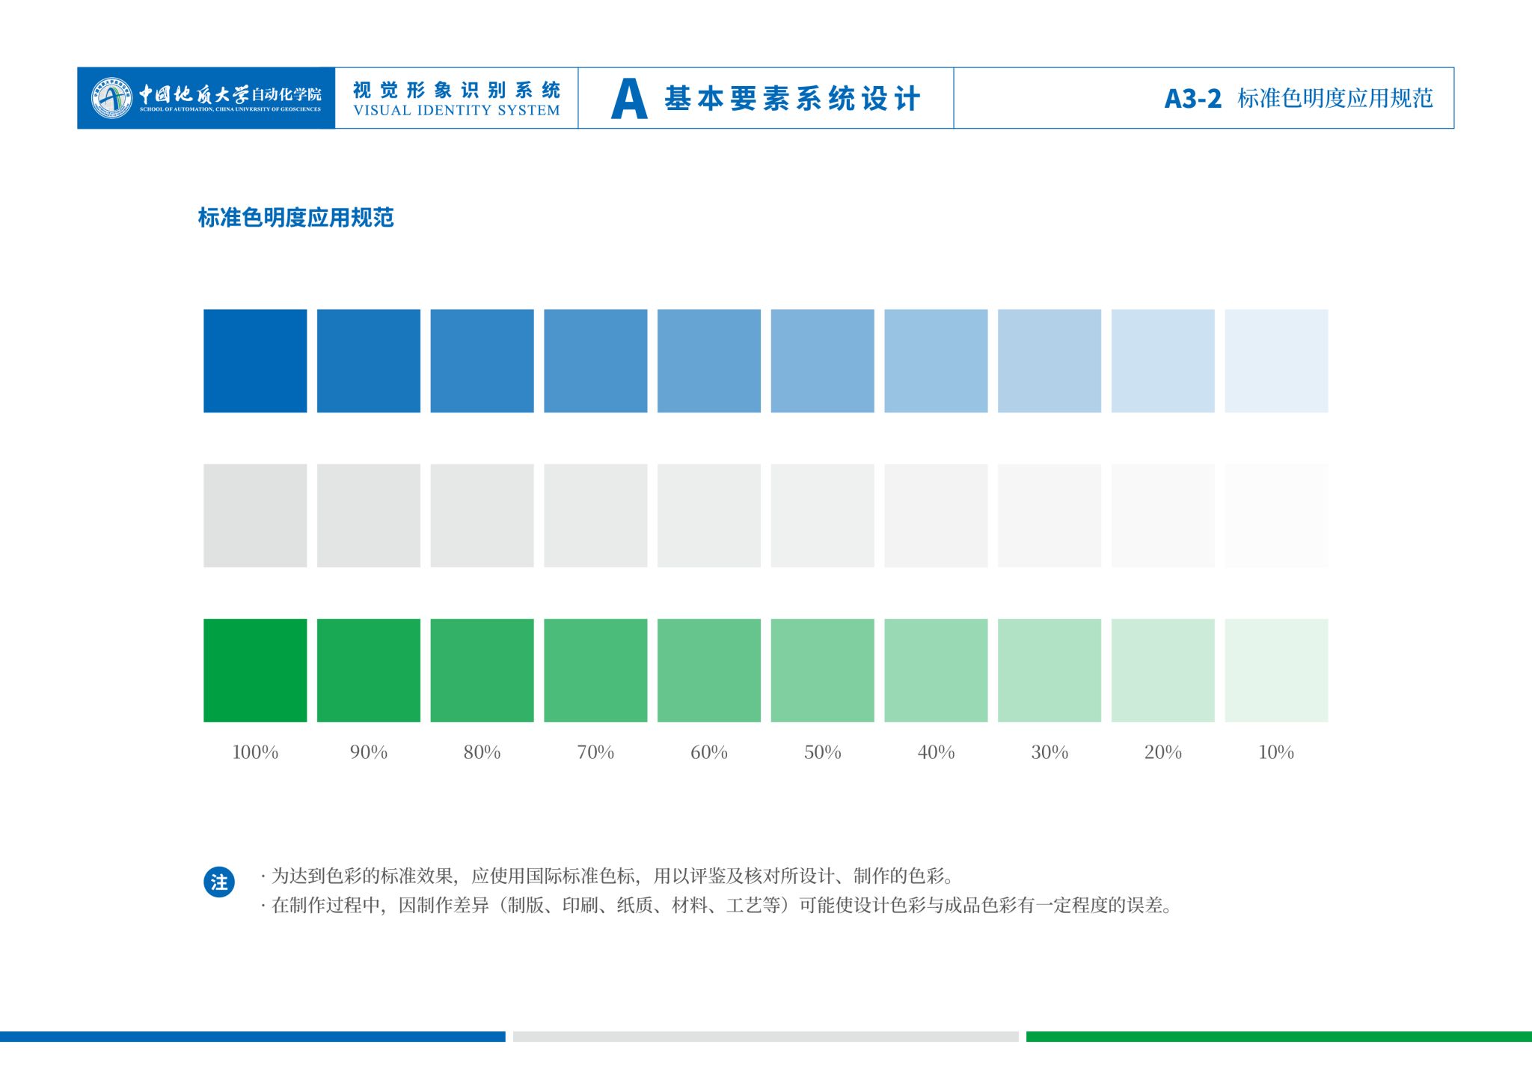
Task: Click the 90% percentage label
Action: (369, 752)
